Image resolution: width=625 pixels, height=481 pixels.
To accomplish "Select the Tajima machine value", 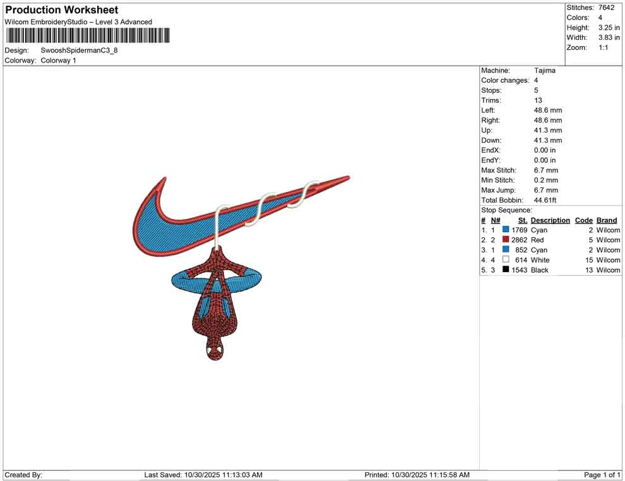I will [544, 70].
